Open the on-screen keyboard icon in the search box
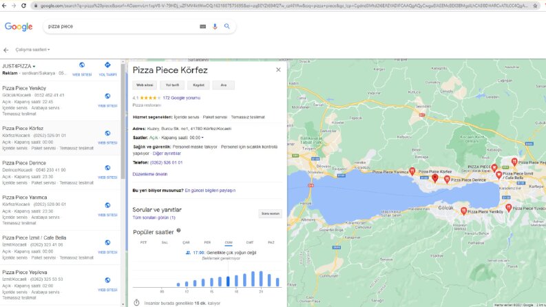546x307 pixels. coord(202,26)
